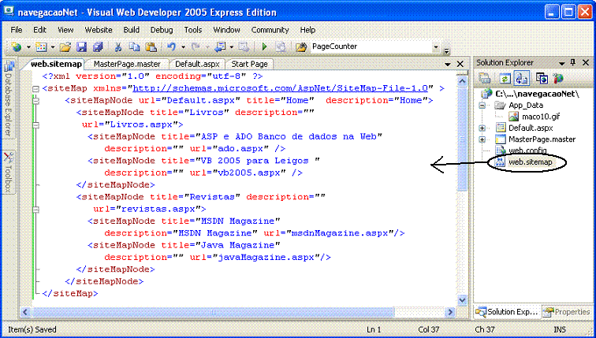Toggle Nest Related Files in Solution Explorer
This screenshot has height=338, width=596.
pyautogui.click(x=522, y=79)
